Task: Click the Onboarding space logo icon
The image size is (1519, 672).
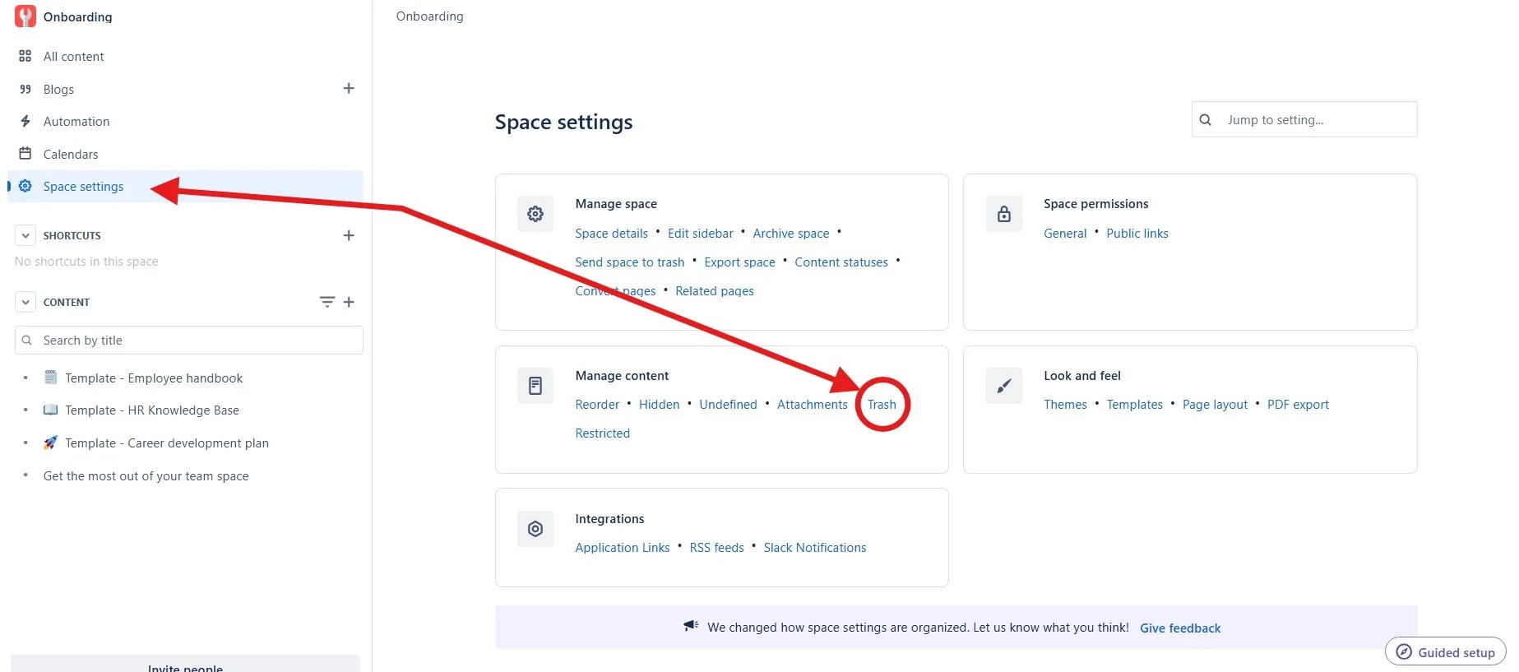Action: point(25,16)
